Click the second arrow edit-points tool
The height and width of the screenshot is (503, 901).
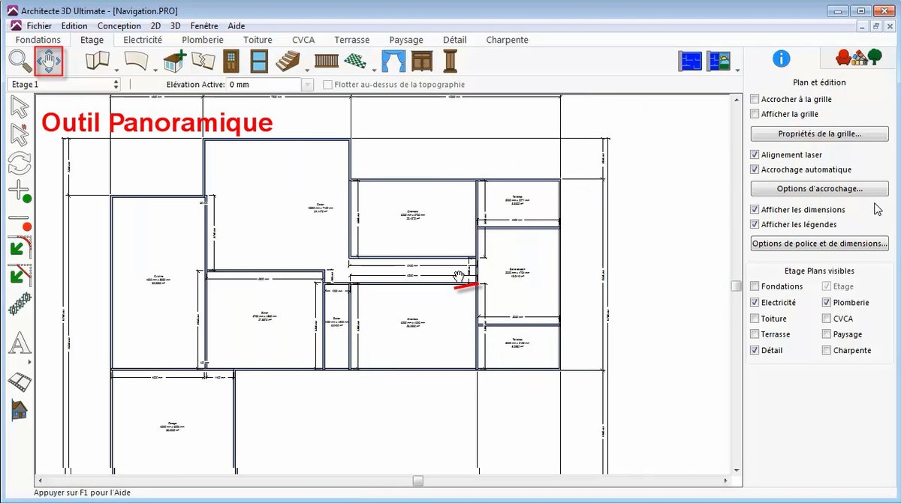[x=20, y=134]
